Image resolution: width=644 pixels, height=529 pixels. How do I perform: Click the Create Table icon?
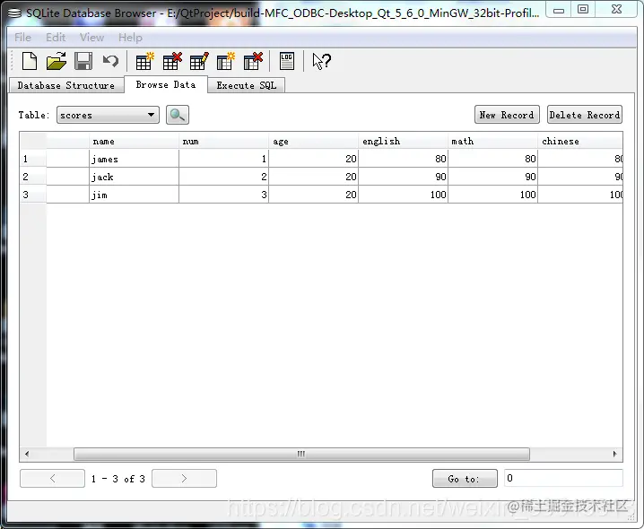click(144, 62)
